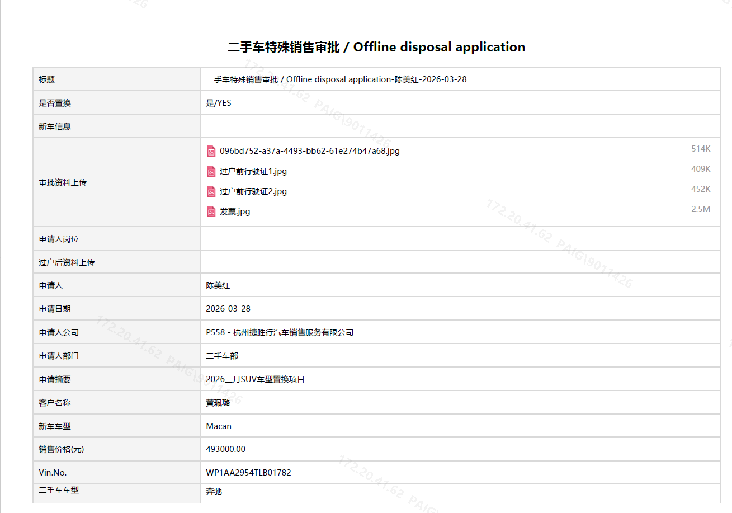Click the new car model value Macan

219,426
